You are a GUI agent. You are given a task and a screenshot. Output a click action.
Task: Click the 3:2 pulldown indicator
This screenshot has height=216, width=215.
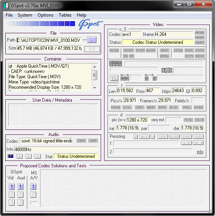[x=174, y=107]
